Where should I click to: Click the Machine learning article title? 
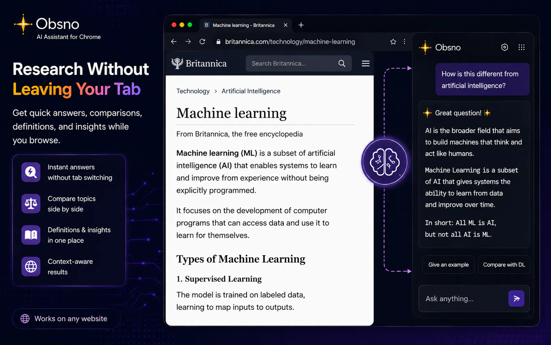231,113
